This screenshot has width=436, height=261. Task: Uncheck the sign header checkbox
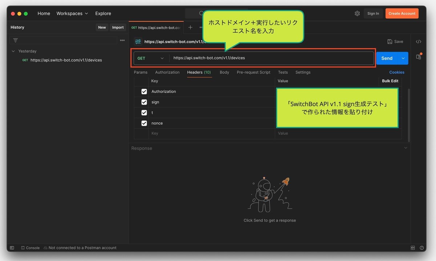coord(144,102)
